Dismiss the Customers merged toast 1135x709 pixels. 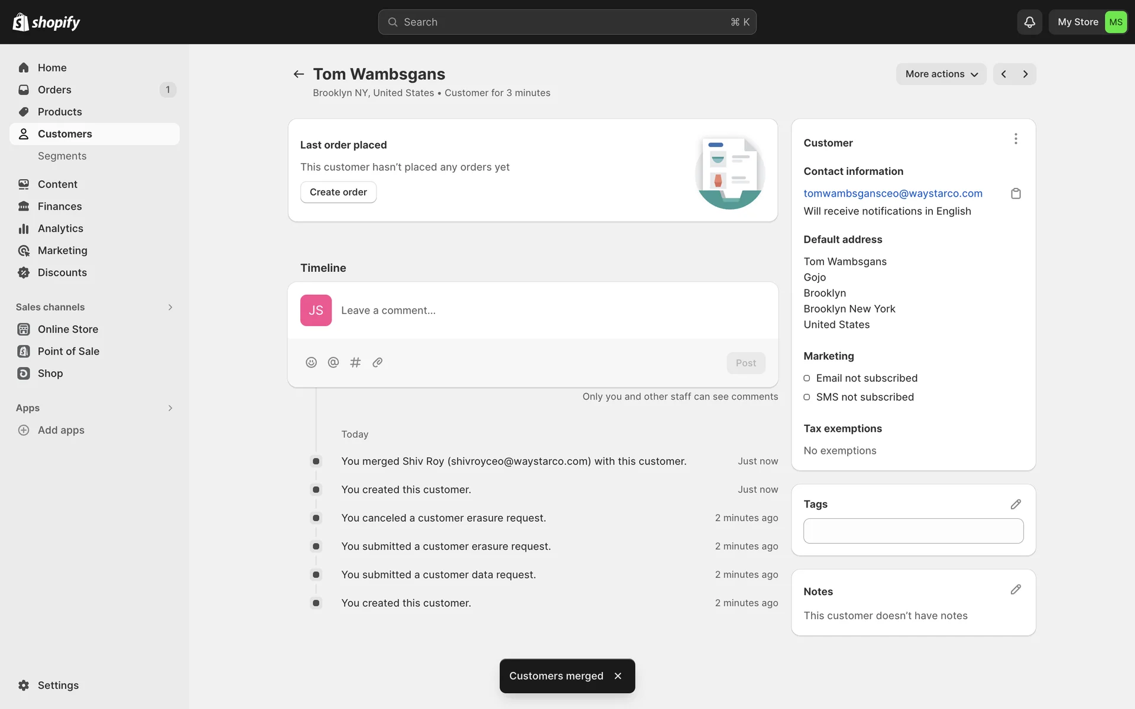click(618, 676)
